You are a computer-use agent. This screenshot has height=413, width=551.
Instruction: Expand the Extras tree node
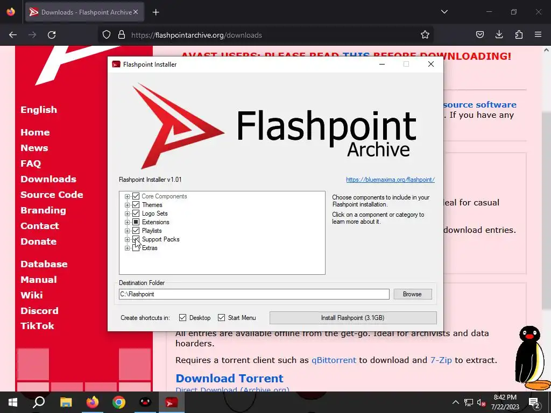tap(127, 248)
